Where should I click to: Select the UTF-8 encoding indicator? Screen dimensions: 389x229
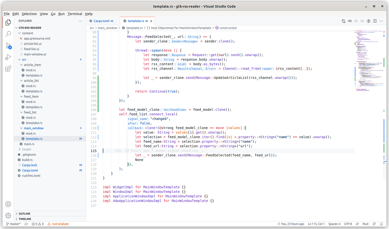point(348,224)
